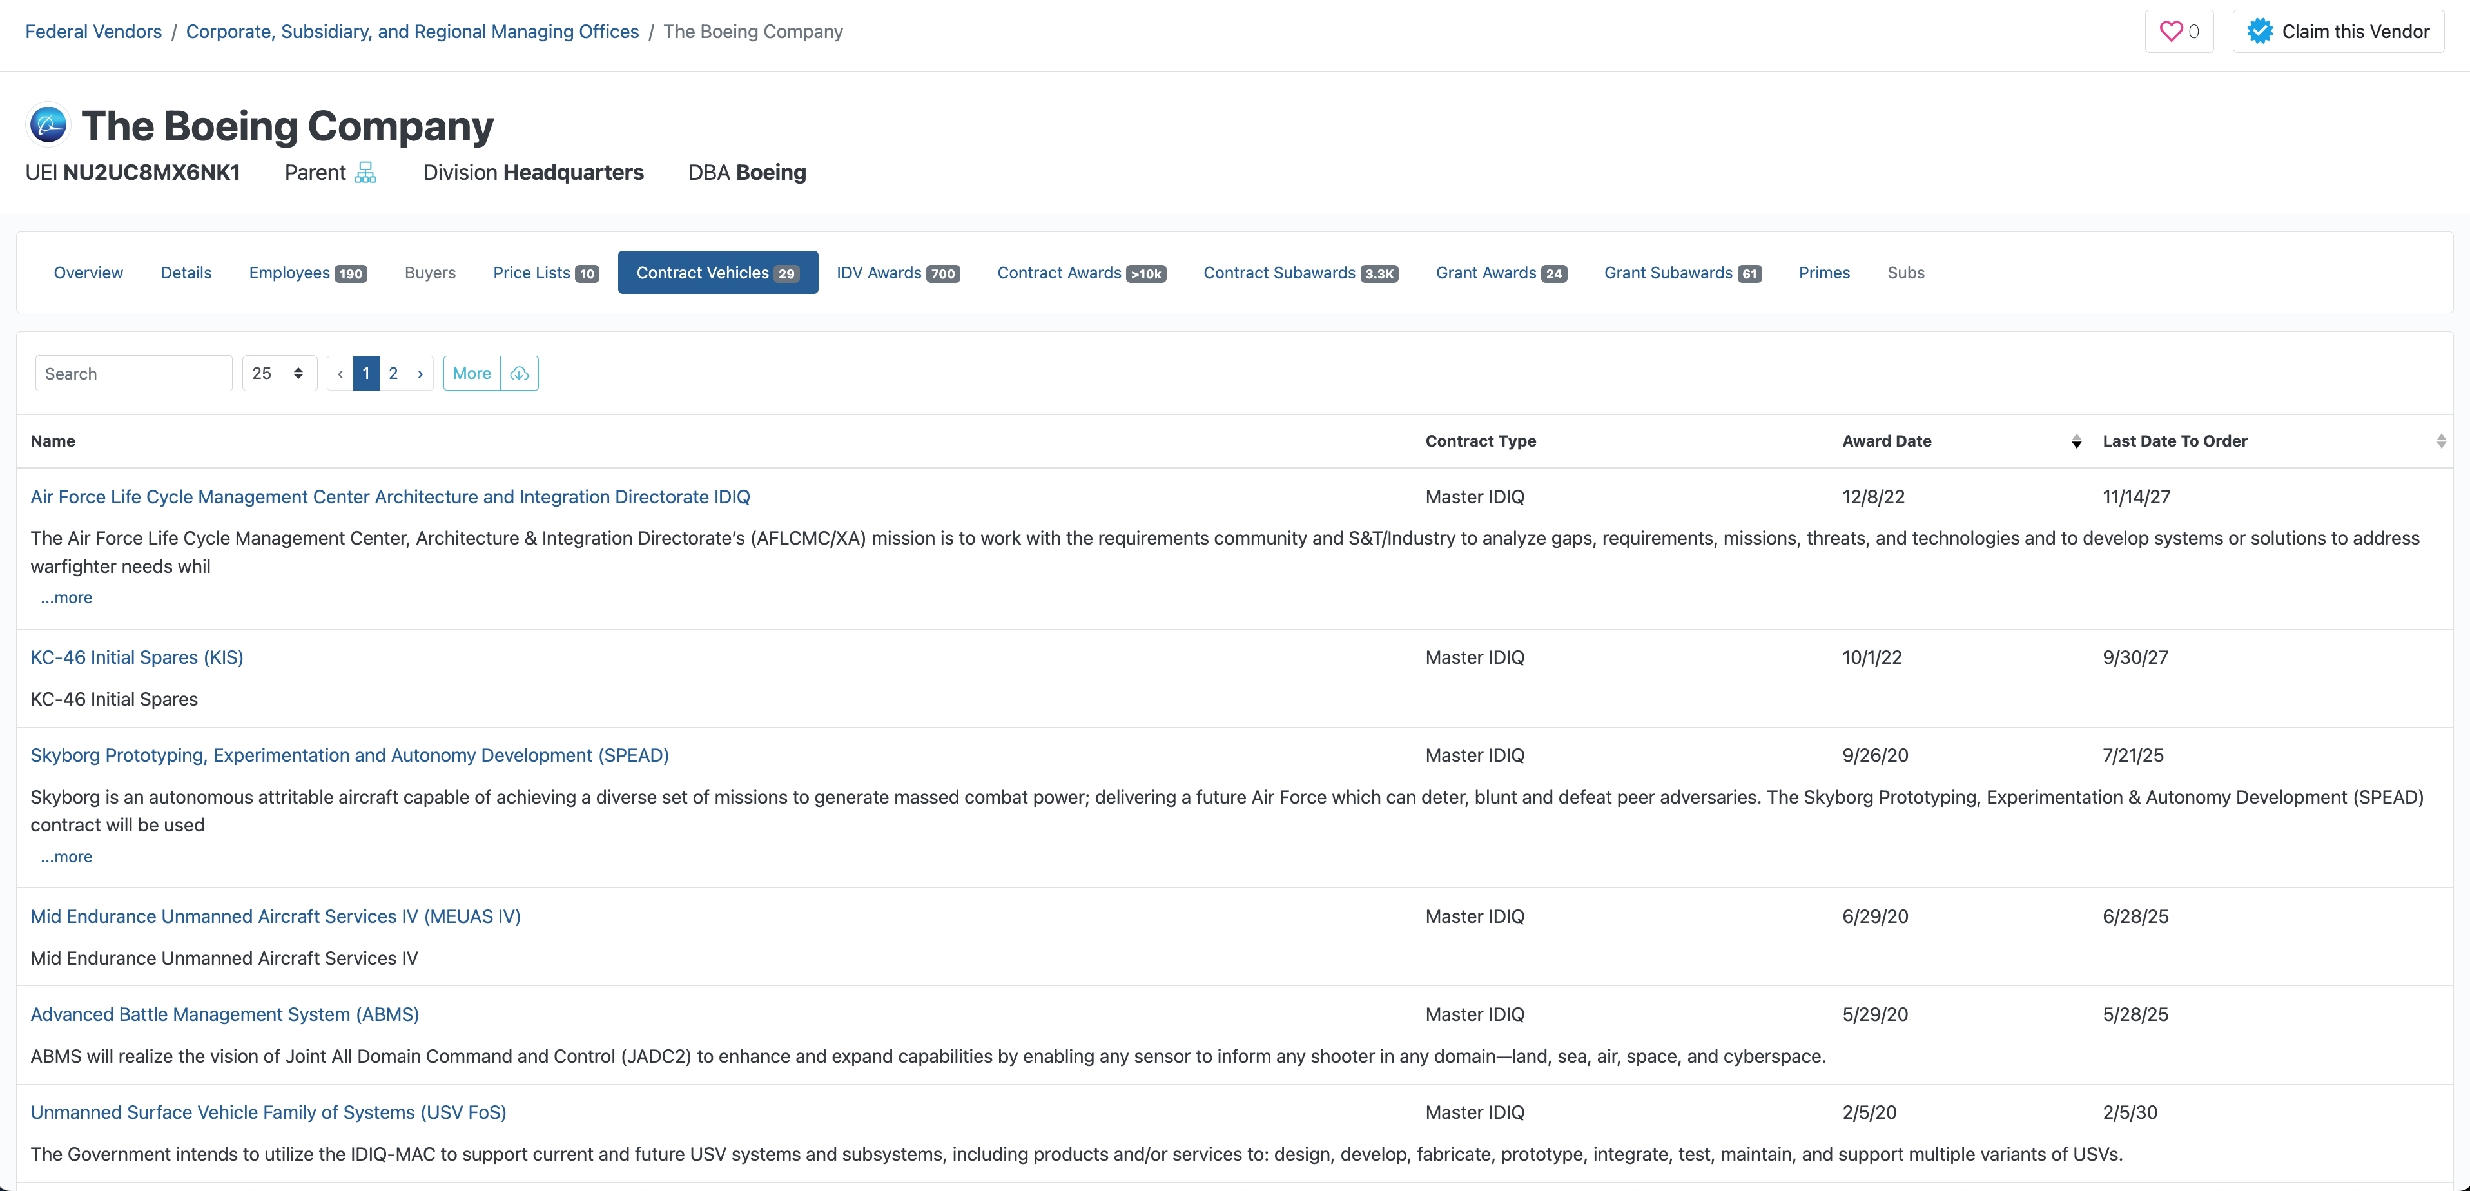
Task: Click the Search input field
Action: [133, 373]
